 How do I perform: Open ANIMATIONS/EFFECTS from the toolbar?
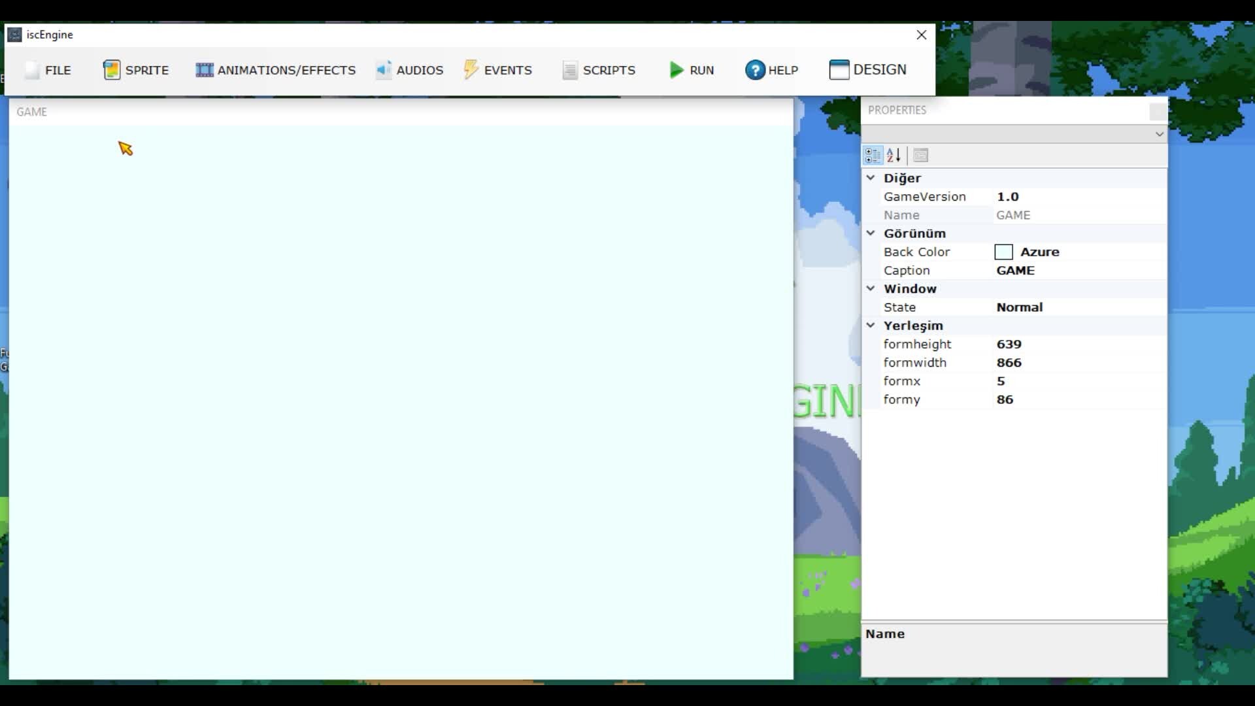pos(204,70)
